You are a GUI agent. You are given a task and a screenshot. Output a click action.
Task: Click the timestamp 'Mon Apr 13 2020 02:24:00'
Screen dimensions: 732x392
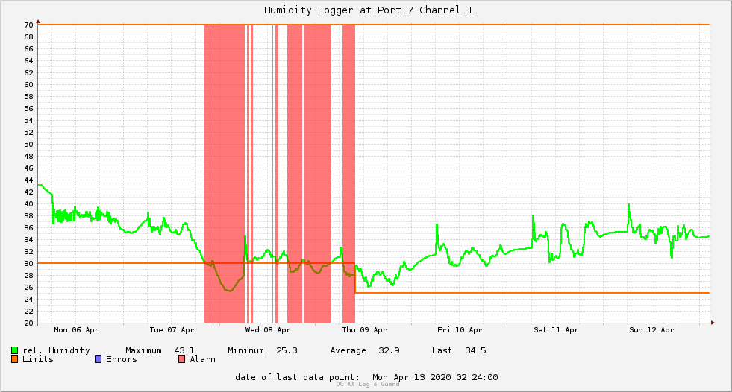(x=435, y=377)
